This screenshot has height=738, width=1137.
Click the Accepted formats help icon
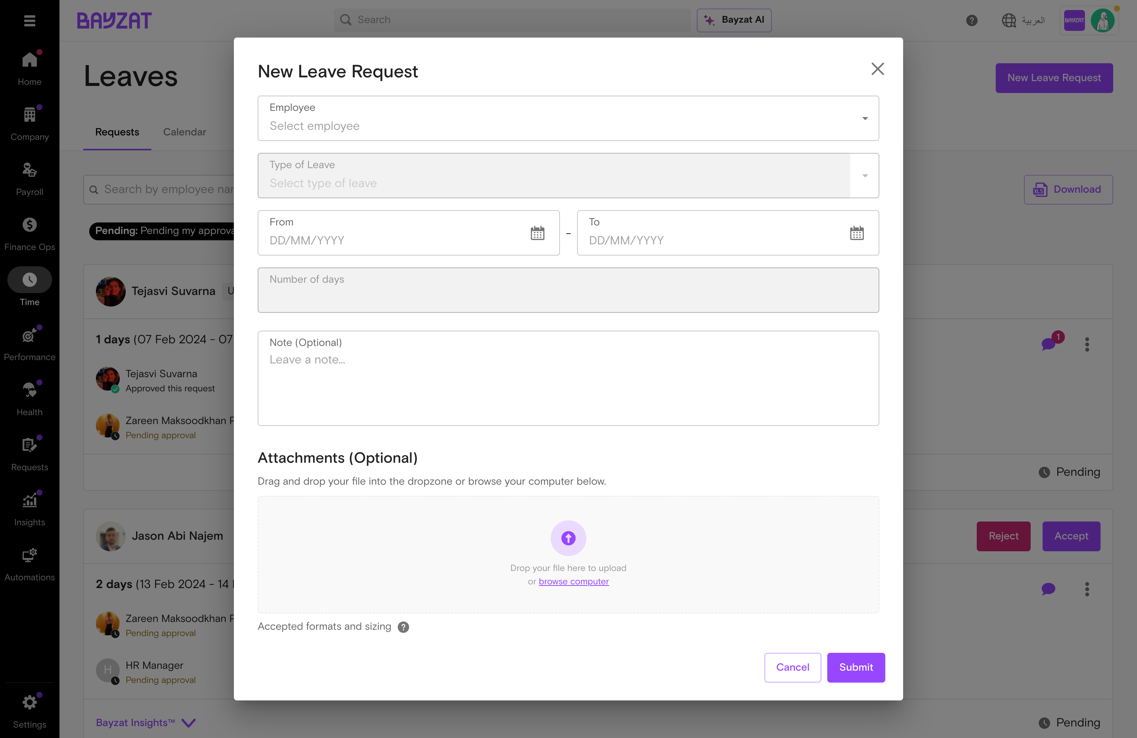pos(403,627)
